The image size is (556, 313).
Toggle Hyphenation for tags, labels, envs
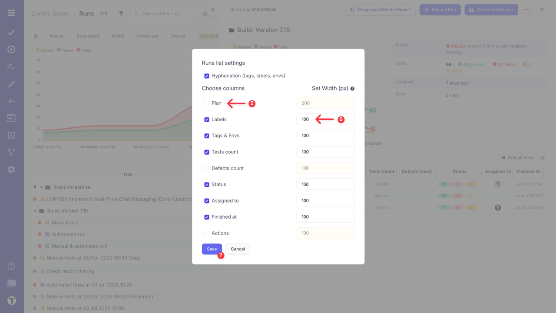tap(207, 75)
